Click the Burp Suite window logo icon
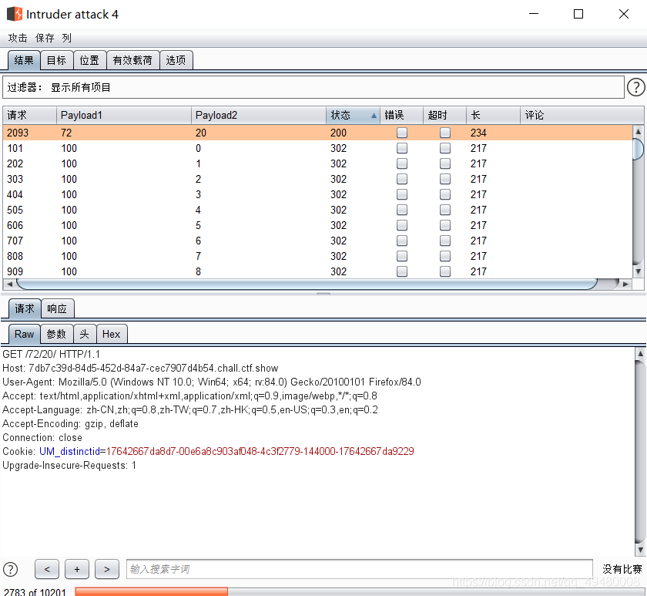Viewport: 647px width, 596px height. [15, 14]
